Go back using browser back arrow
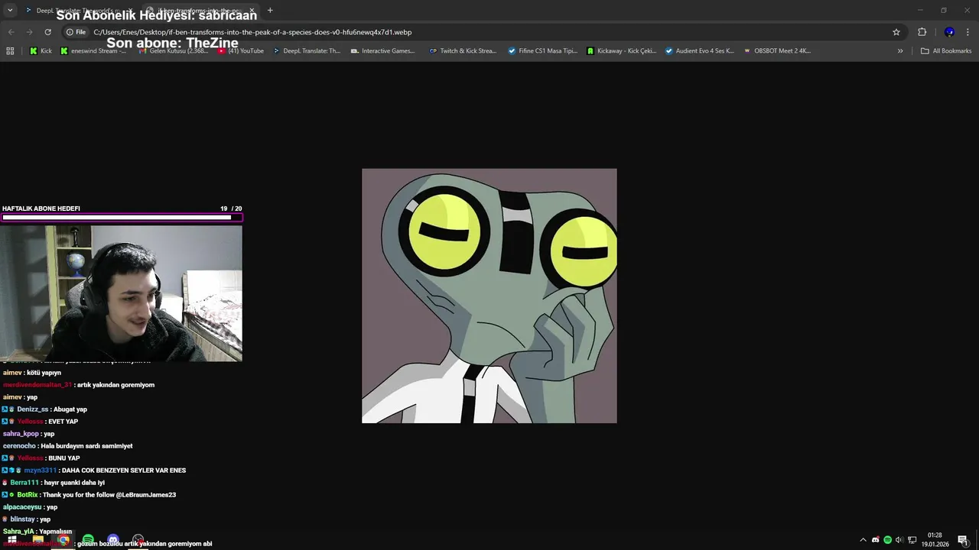The height and width of the screenshot is (550, 979). (x=11, y=32)
